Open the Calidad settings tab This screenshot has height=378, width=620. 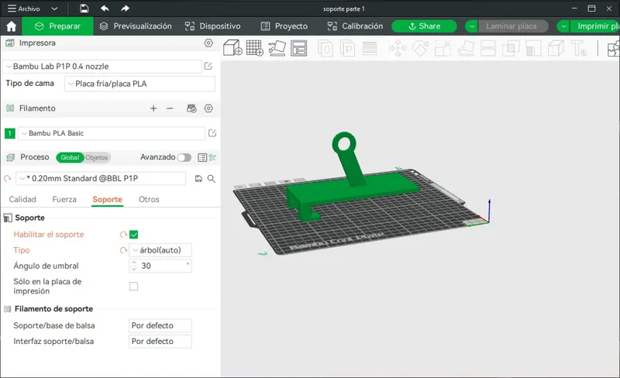tap(22, 199)
